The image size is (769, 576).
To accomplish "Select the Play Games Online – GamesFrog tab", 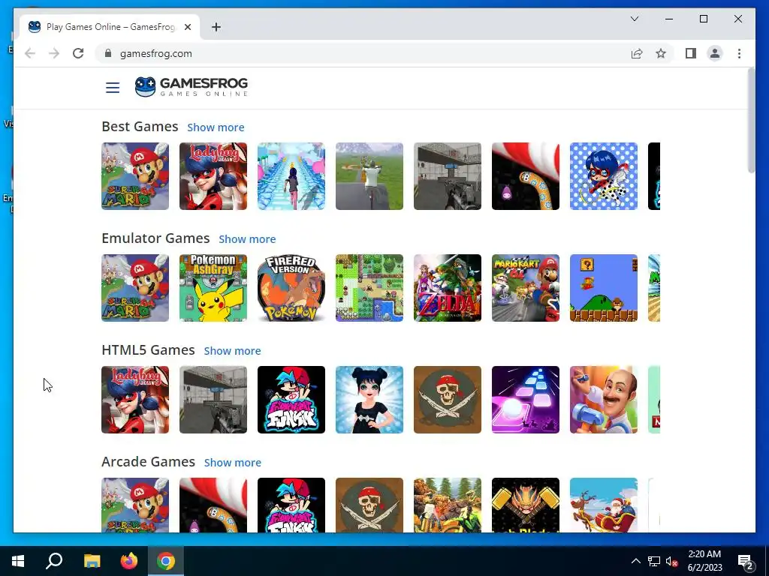I will [110, 27].
